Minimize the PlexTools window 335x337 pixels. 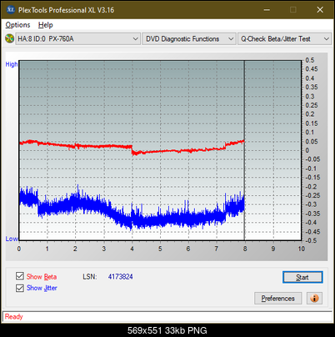(267, 10)
